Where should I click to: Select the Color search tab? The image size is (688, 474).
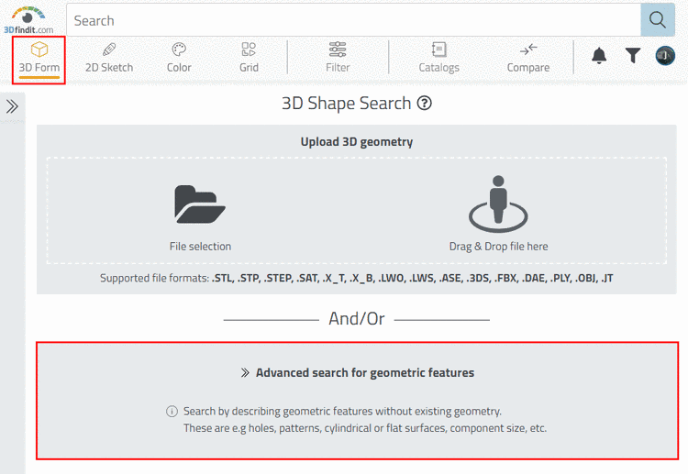[x=179, y=57]
